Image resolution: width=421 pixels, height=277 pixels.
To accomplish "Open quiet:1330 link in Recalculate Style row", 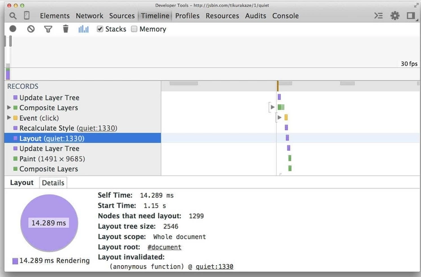I will click(x=97, y=128).
